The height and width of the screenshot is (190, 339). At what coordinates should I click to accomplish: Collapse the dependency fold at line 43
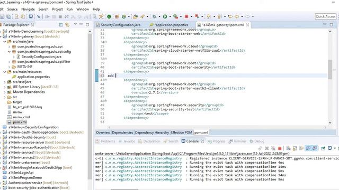click(106, 80)
